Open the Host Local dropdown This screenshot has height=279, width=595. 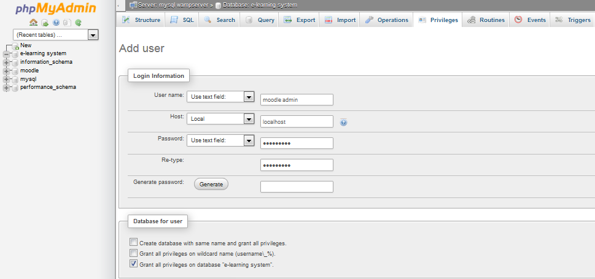[x=220, y=119]
